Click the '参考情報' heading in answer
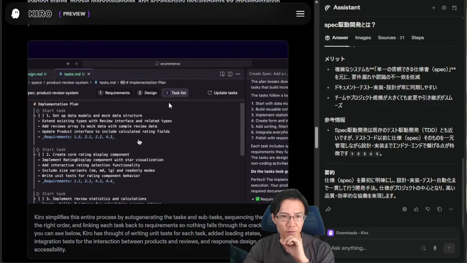The height and width of the screenshot is (263, 467). click(x=335, y=120)
